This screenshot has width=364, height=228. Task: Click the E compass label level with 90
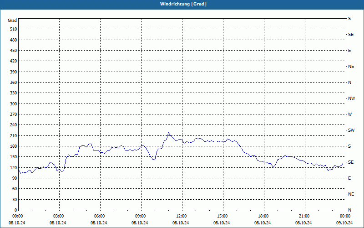pos(349,178)
